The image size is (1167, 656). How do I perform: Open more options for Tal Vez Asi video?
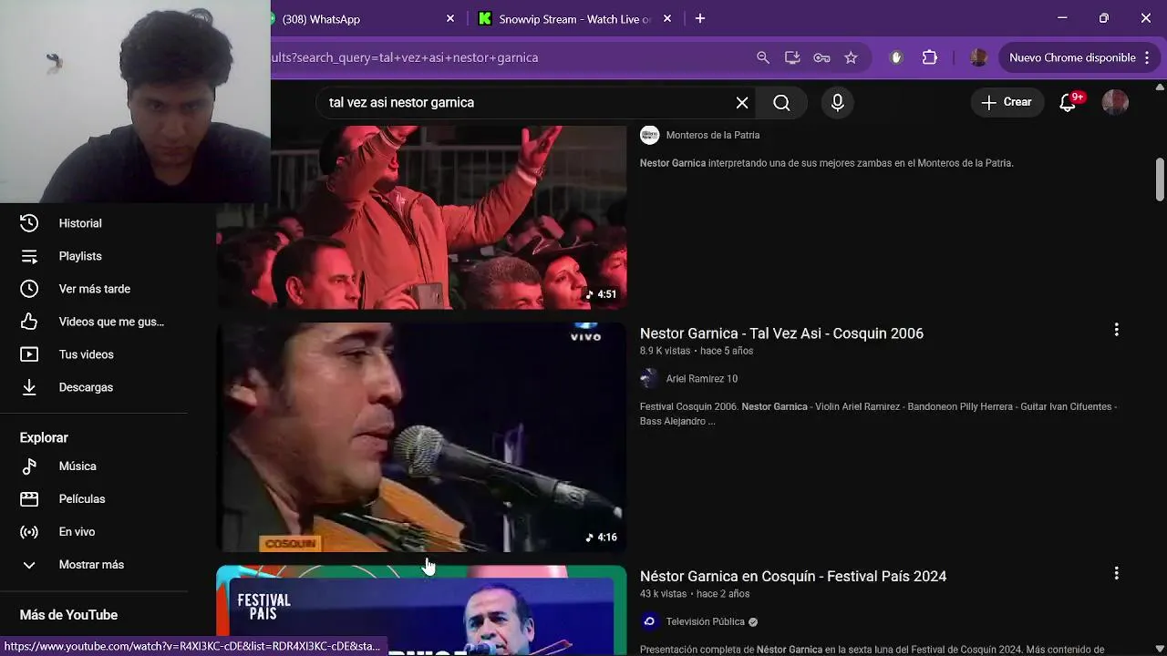click(x=1116, y=330)
